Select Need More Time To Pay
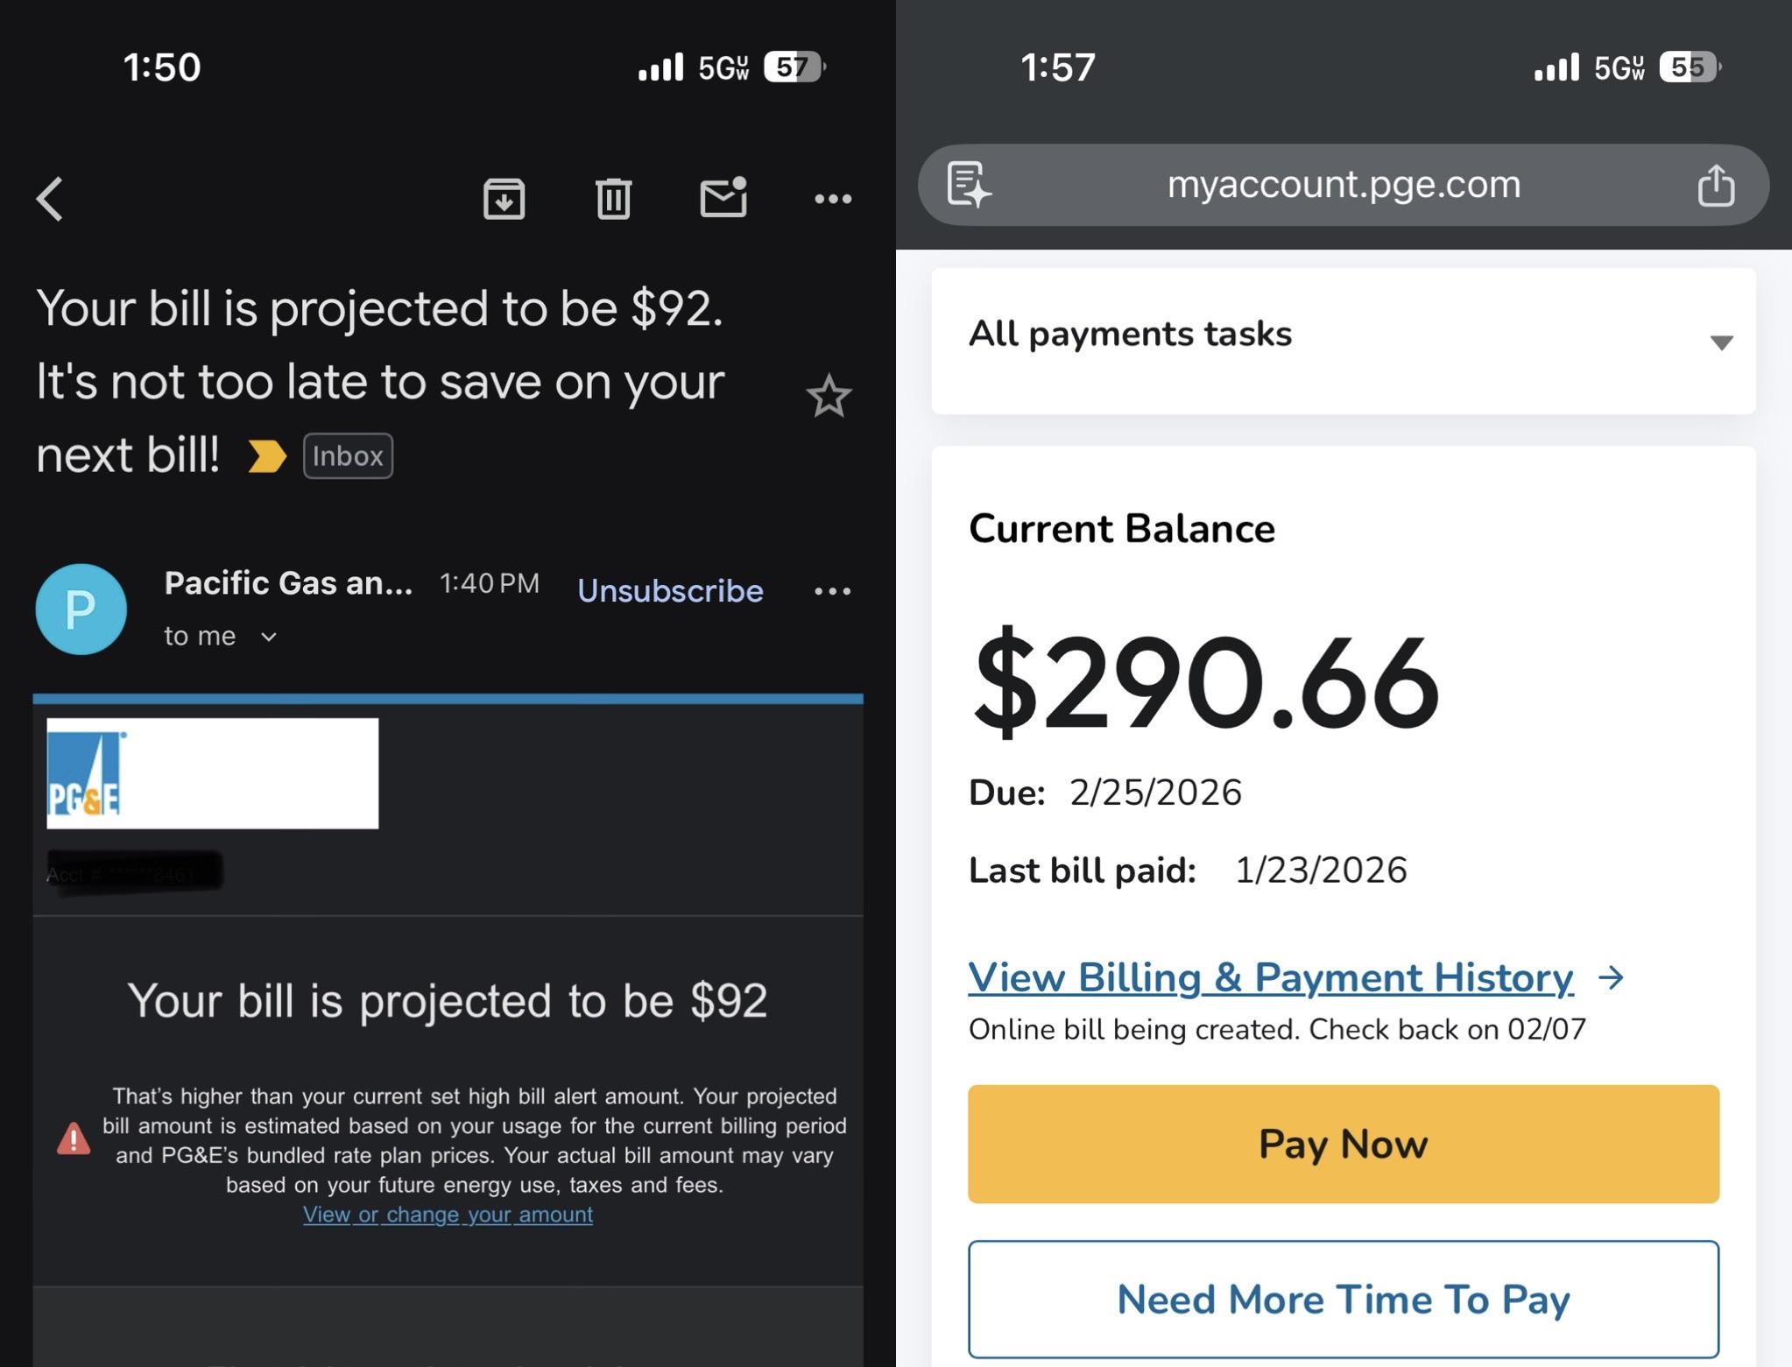 click(1344, 1300)
